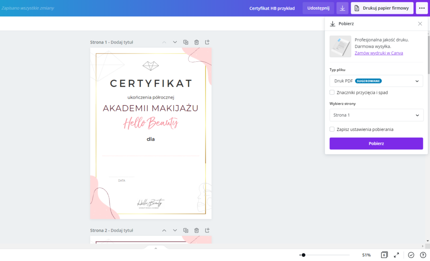Open the page grid view icon
Viewport: 430px width, 261px height.
point(384,255)
